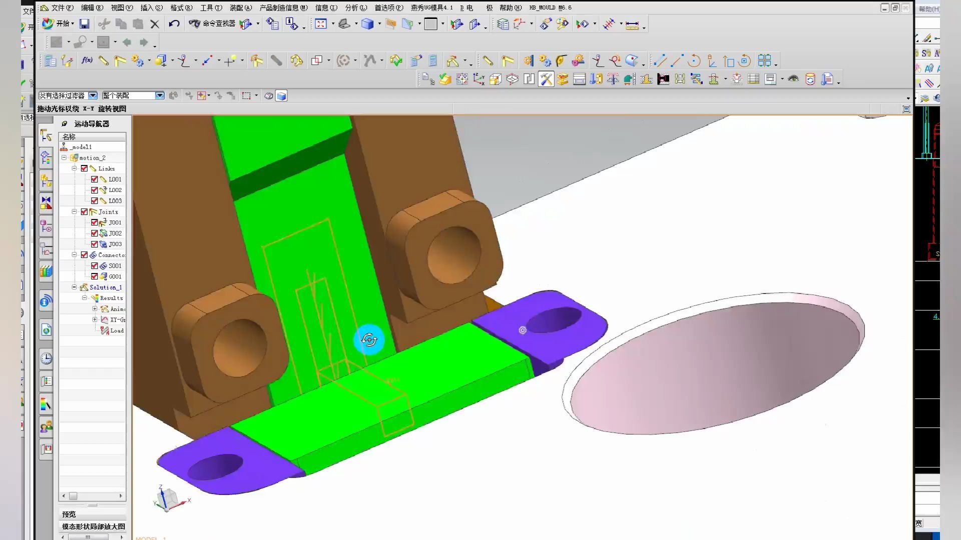Uncheck the L001 link checkbox
Screen dimensions: 961x540
tap(94, 179)
